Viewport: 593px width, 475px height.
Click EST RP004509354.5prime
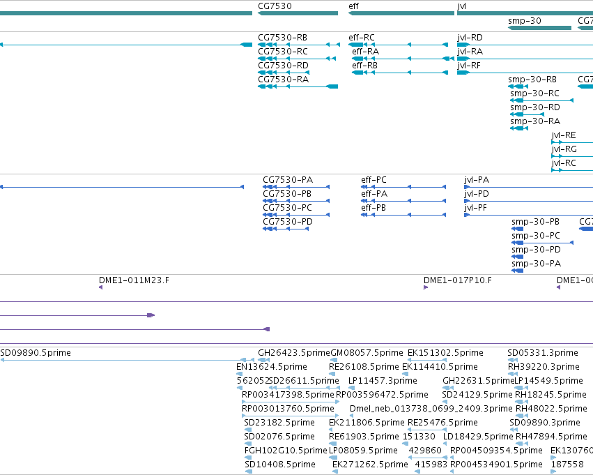(x=496, y=451)
